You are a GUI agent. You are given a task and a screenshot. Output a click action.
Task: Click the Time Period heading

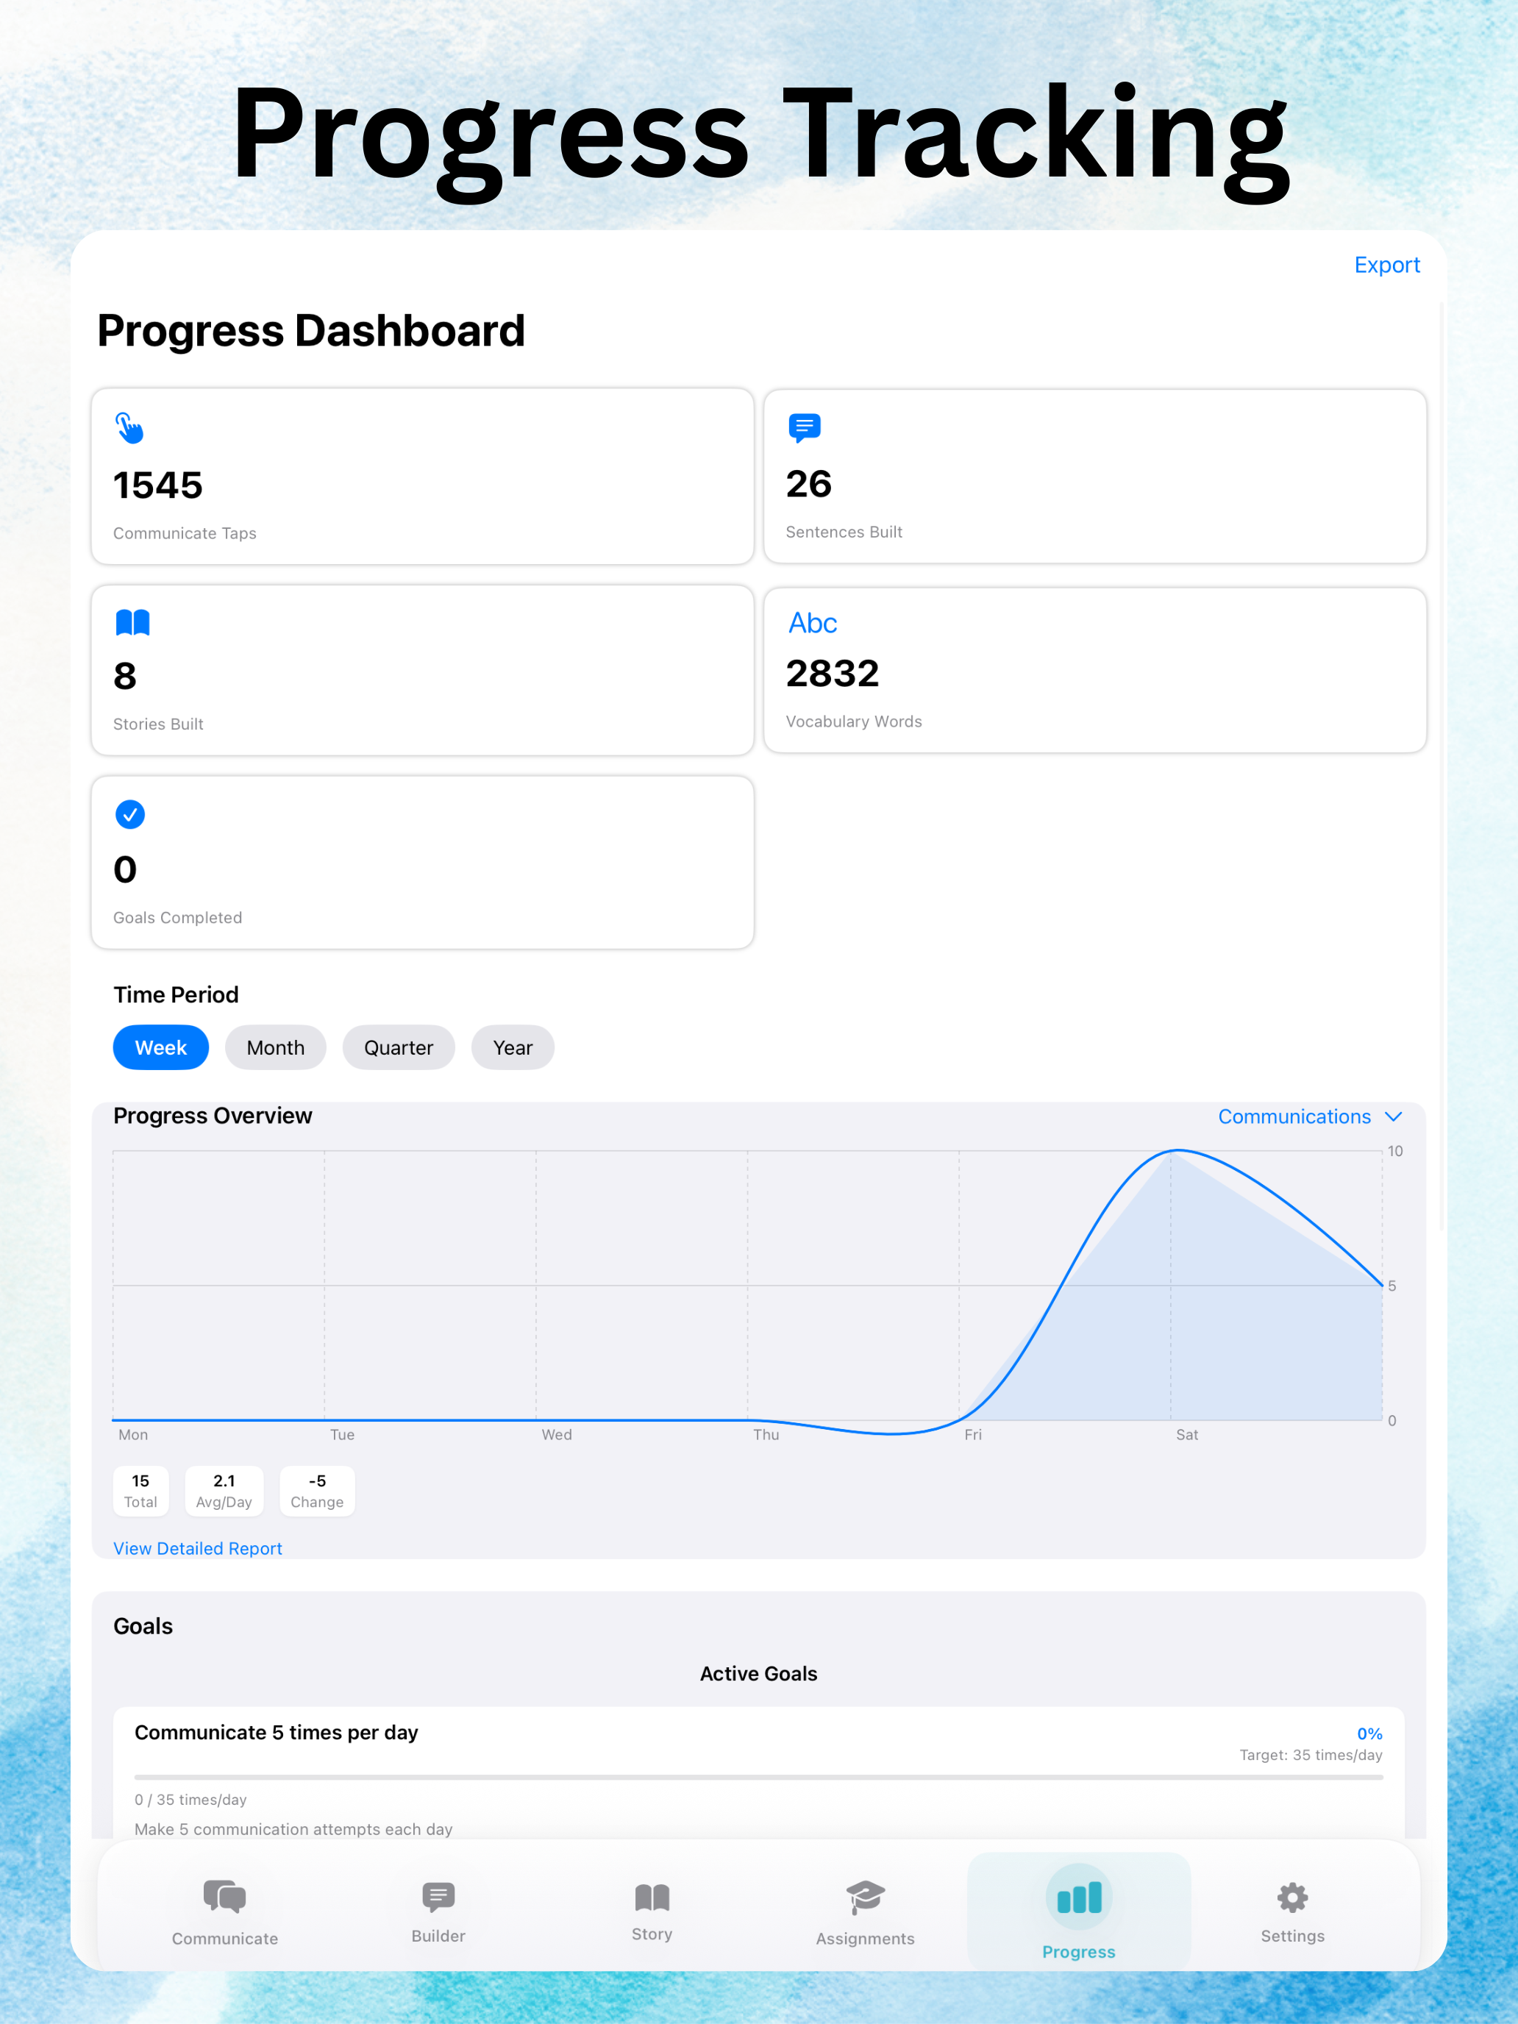point(176,994)
